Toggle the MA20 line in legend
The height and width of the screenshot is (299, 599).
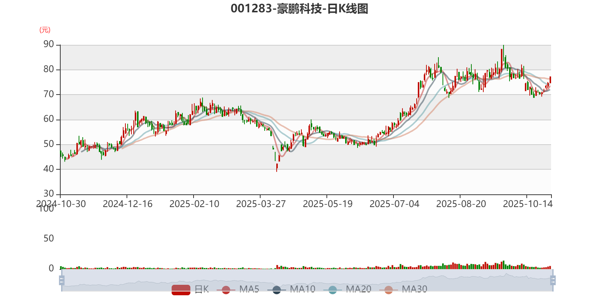[347, 289]
